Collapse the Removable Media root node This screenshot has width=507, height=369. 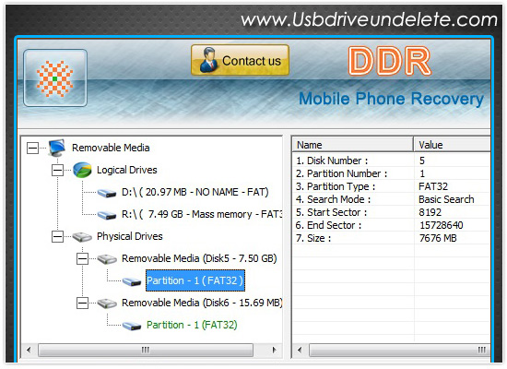pos(32,149)
